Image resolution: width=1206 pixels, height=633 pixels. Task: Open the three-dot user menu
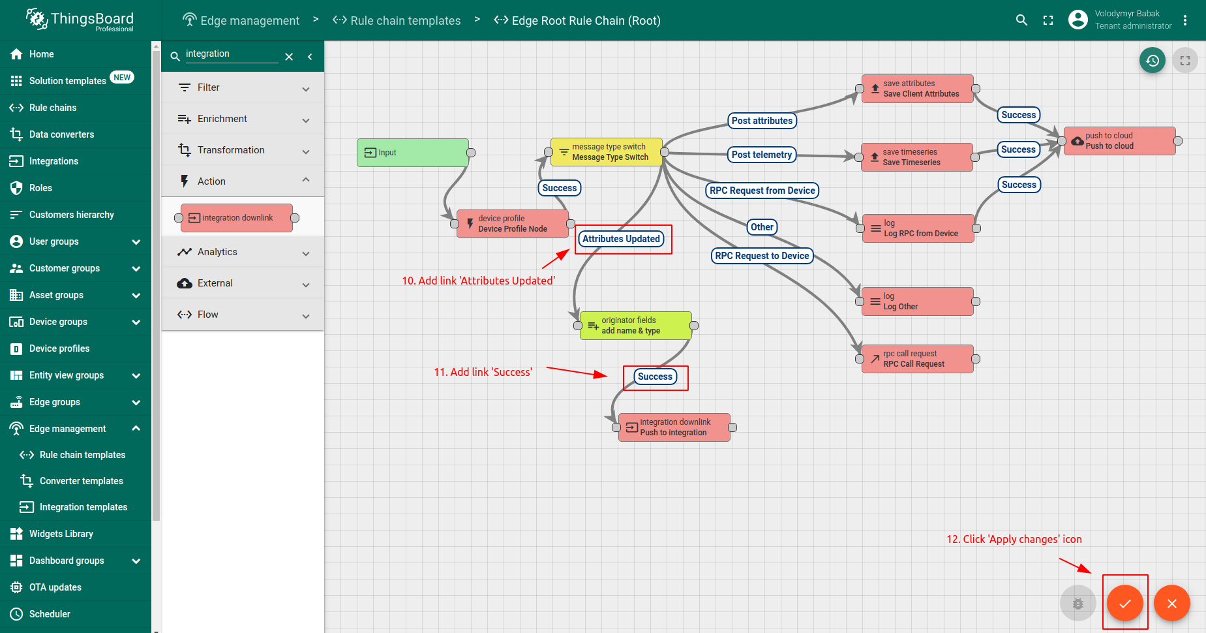coord(1185,20)
